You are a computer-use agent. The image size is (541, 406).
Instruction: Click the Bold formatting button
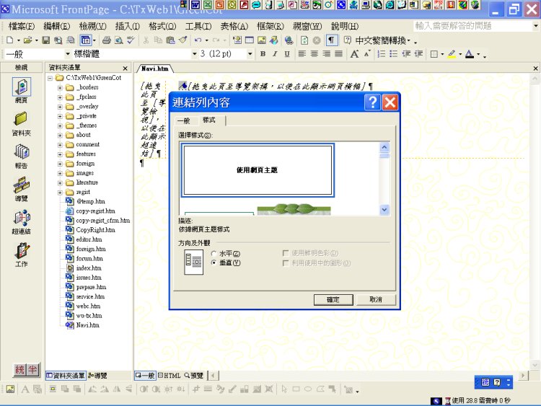coord(263,54)
